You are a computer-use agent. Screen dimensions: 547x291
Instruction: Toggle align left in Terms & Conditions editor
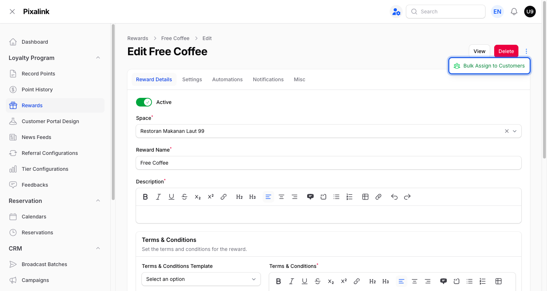(x=402, y=281)
